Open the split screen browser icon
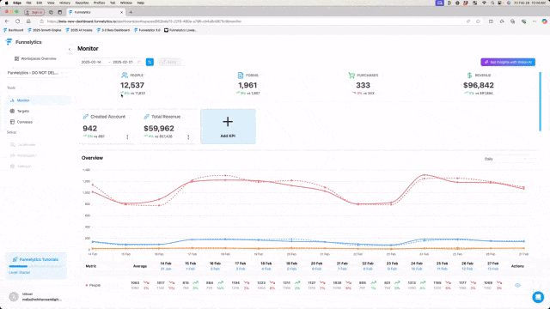Viewport: 550px width, 309px height. click(x=491, y=21)
